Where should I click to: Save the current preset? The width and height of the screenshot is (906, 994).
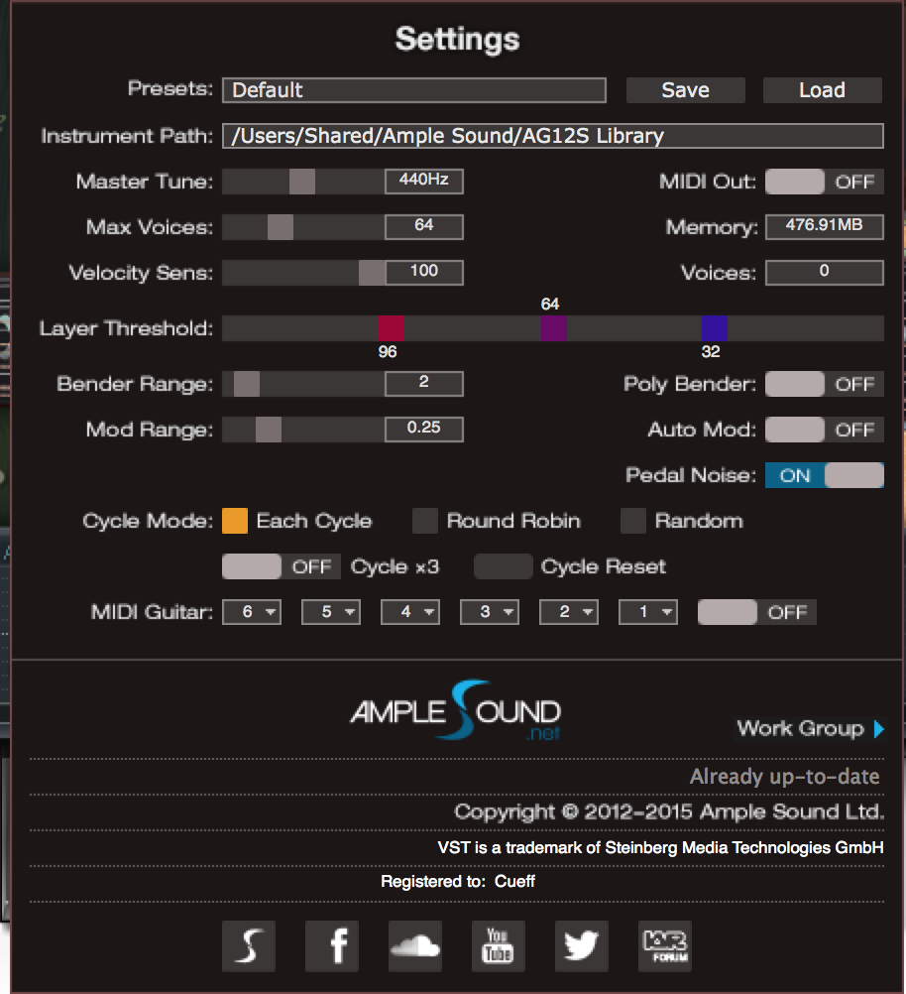click(x=685, y=89)
